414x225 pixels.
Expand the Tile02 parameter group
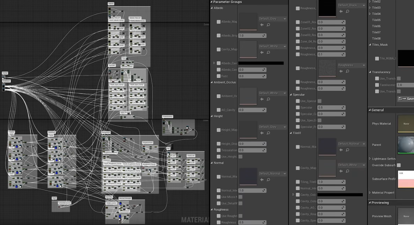(x=370, y=2)
